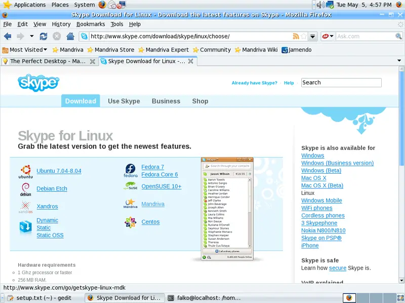405x303 pixels.
Task: Open the Applications menu in top panel
Action: (30, 5)
